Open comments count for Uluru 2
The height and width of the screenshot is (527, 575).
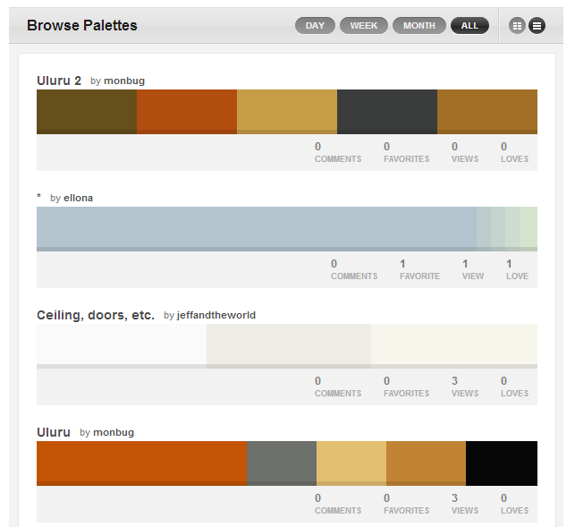point(337,152)
